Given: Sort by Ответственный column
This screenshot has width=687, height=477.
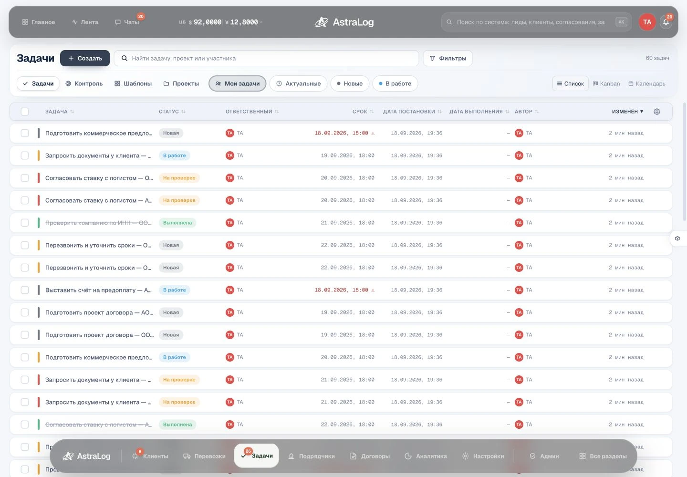Looking at the screenshot, I should (252, 112).
